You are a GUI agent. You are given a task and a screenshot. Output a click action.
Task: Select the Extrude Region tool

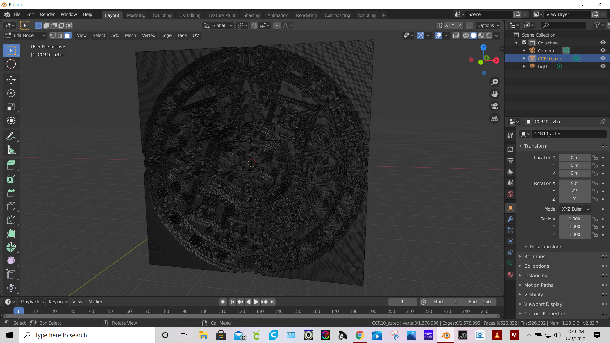click(11, 165)
